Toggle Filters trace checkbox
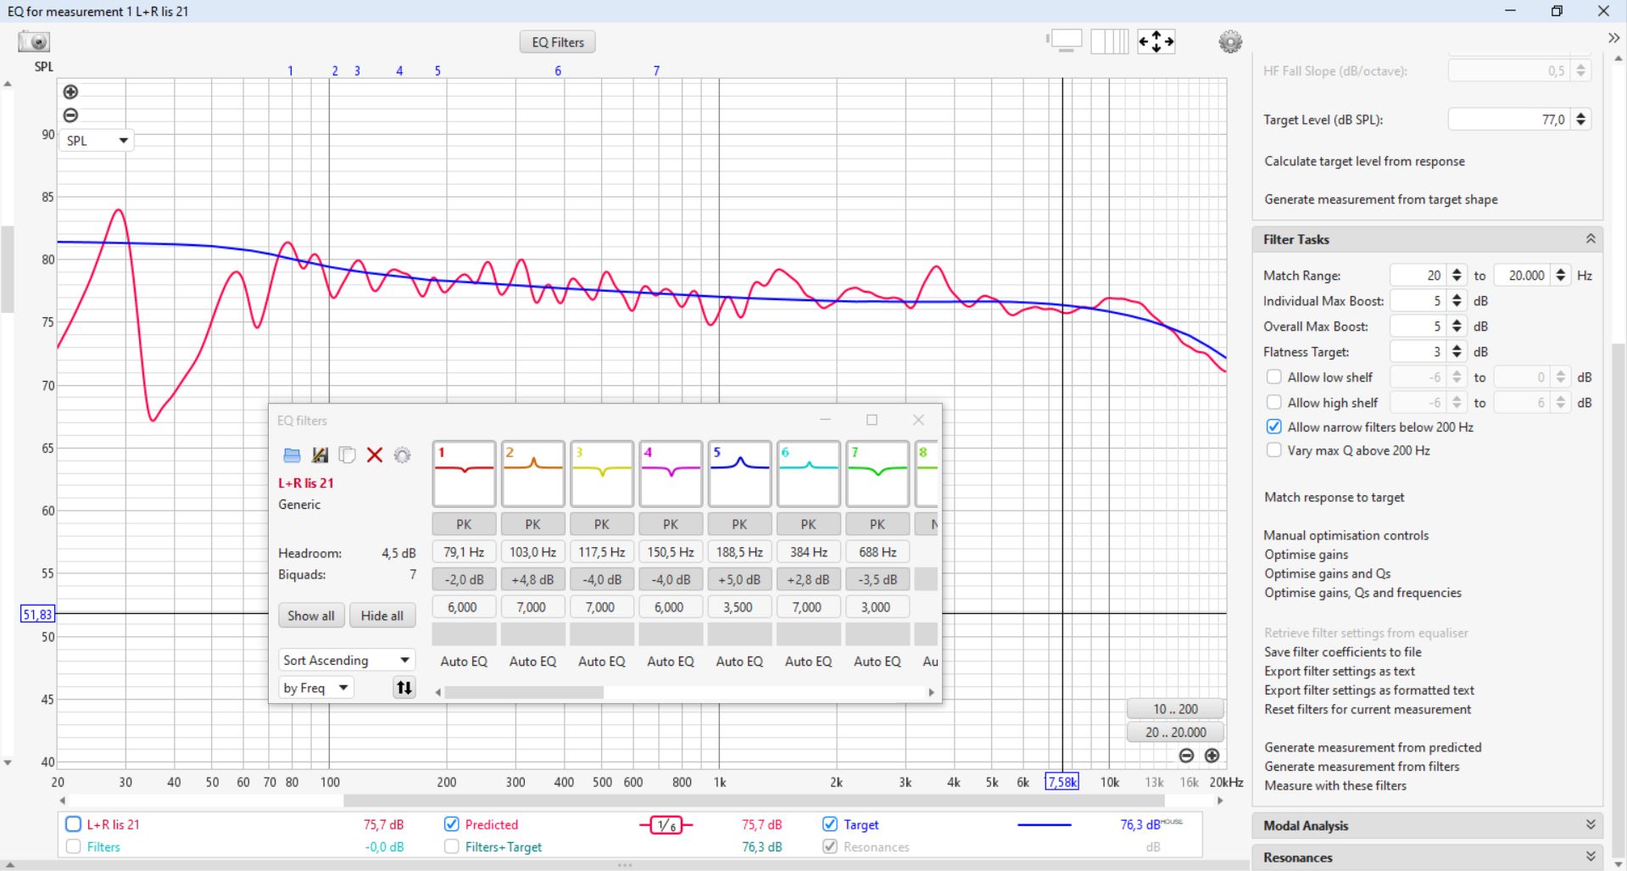The image size is (1627, 871). 73,846
